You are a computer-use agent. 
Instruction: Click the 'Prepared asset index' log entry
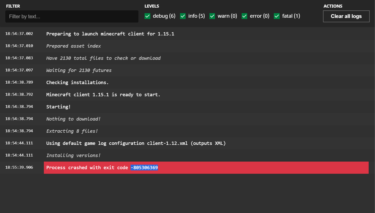pos(74,46)
